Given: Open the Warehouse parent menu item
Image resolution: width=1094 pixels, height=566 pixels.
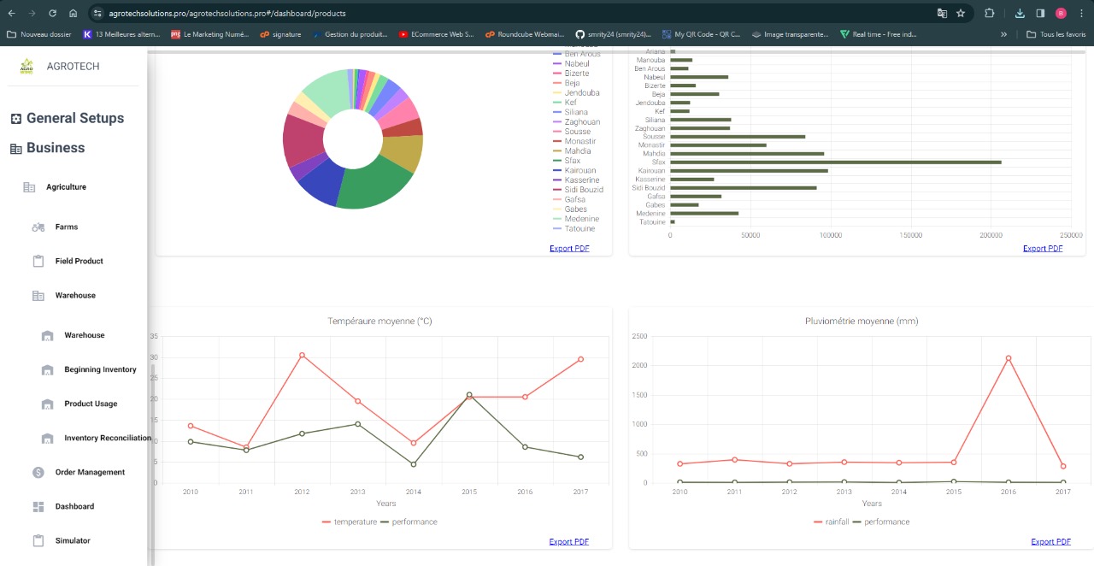Looking at the screenshot, I should 75,296.
